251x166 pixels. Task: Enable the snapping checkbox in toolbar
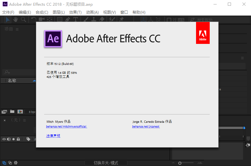pyautogui.click(x=169, y=20)
